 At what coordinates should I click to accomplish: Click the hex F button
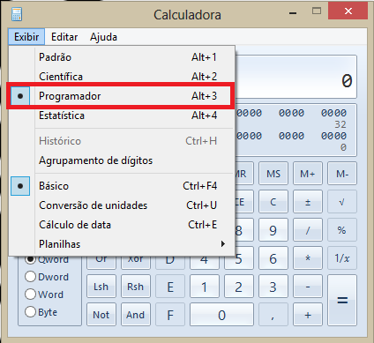pos(170,315)
